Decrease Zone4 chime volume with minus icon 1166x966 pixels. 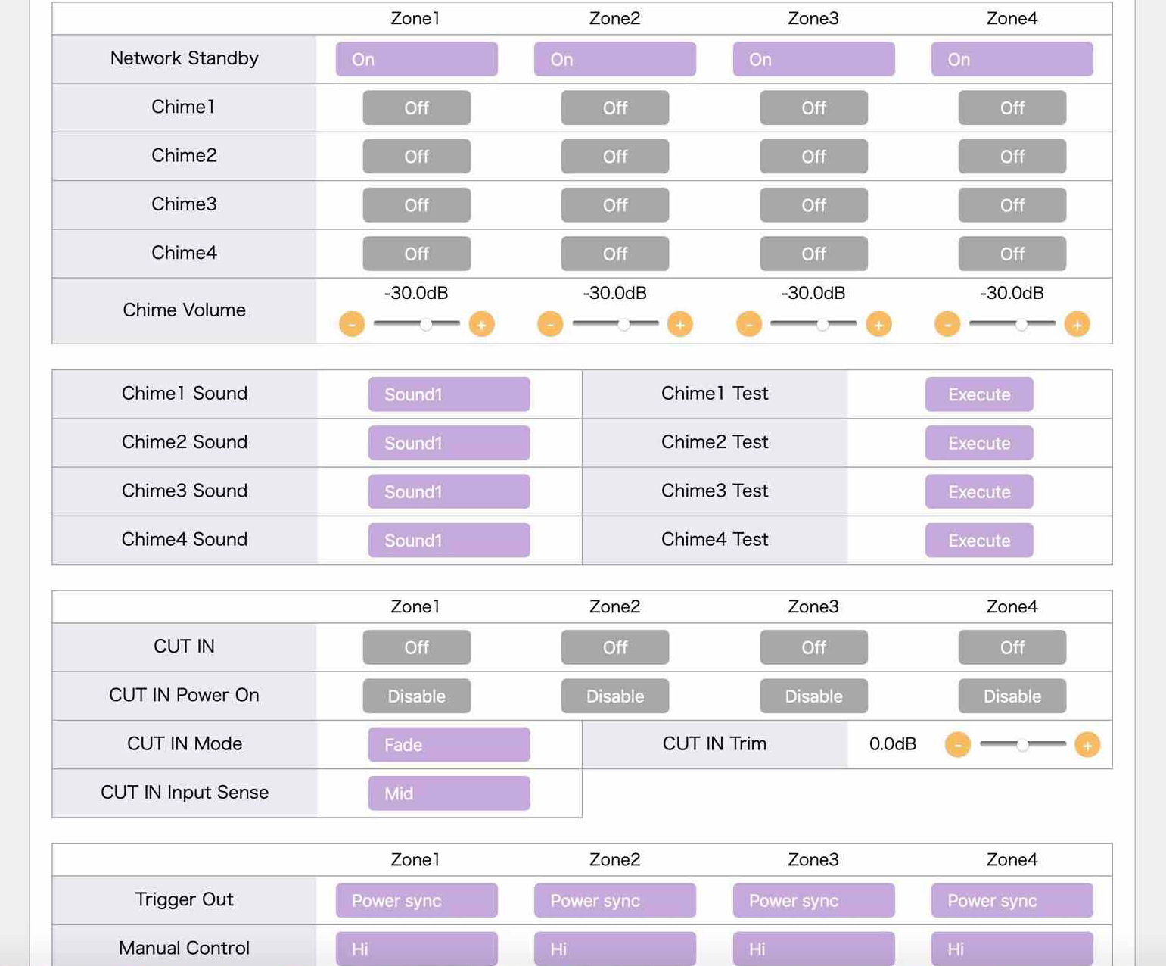(x=947, y=324)
